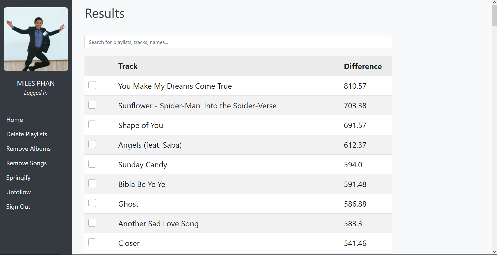Select the Another Sad Love Song checkbox

[92, 223]
